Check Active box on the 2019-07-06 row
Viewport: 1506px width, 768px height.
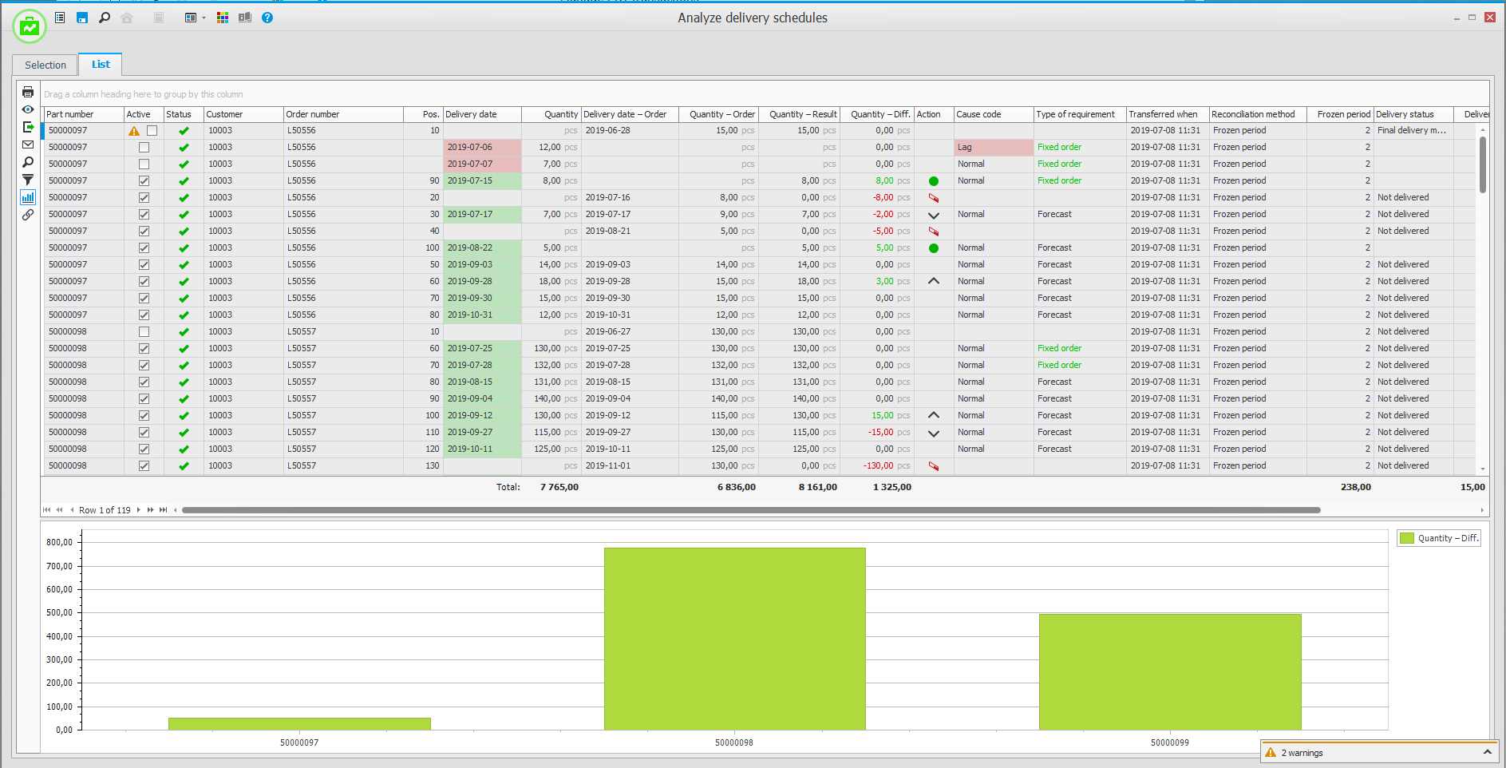(x=144, y=148)
